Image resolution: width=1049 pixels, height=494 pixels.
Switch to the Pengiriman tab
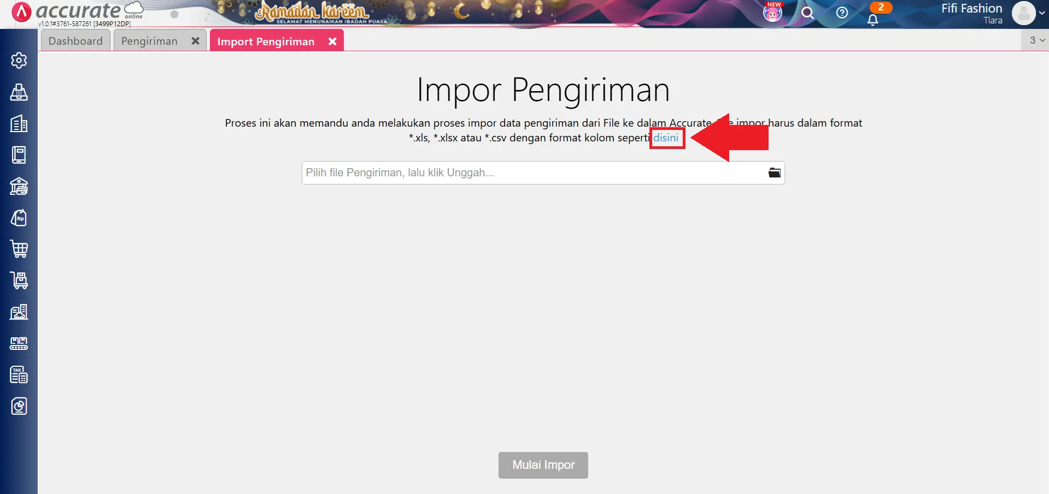tap(149, 40)
